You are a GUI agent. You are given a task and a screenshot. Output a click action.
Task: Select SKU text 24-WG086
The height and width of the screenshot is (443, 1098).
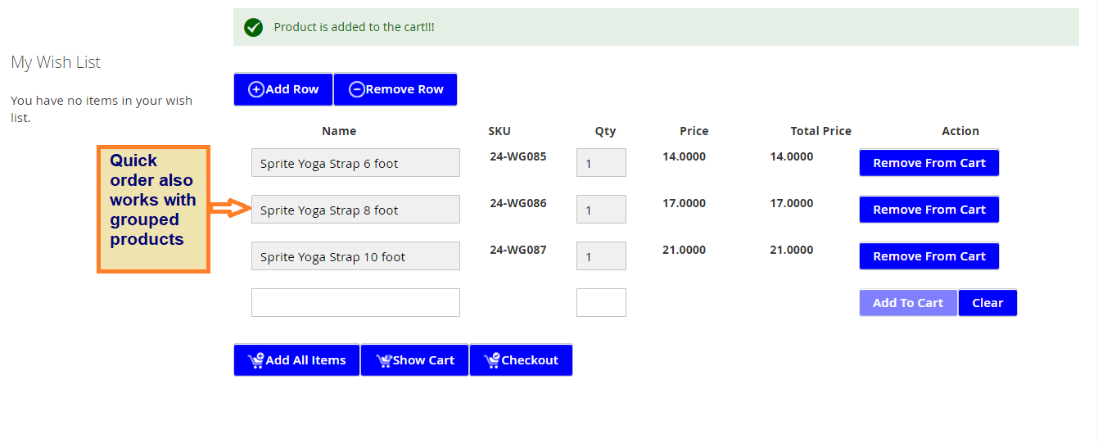[x=518, y=203]
